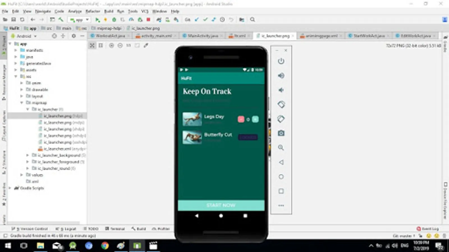449x252 pixels.
Task: Open the Terminal tool window
Action: point(115,229)
